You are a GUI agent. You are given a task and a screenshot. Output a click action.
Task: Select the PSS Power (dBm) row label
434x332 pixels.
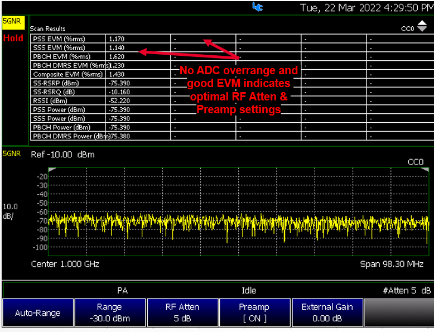(x=59, y=110)
